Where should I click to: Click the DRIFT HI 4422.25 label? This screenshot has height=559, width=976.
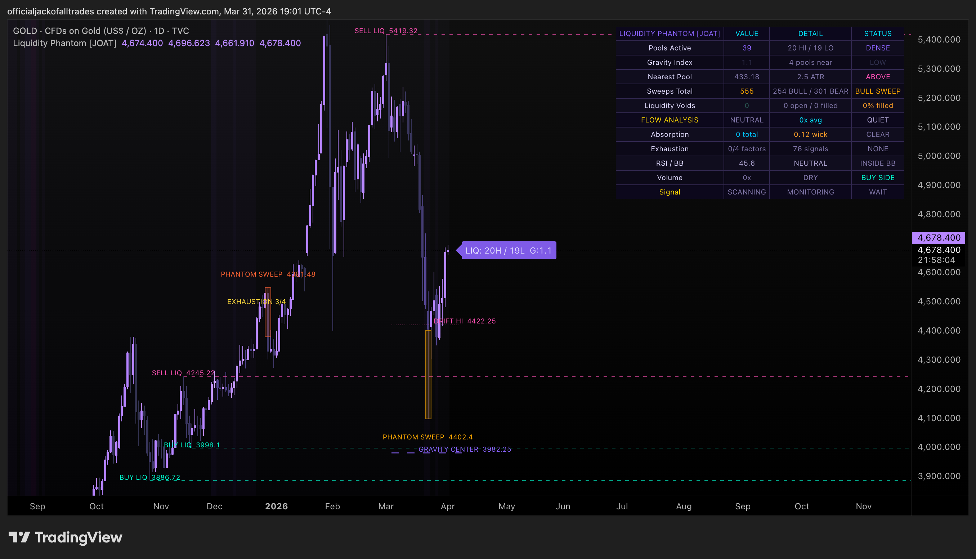tap(465, 321)
